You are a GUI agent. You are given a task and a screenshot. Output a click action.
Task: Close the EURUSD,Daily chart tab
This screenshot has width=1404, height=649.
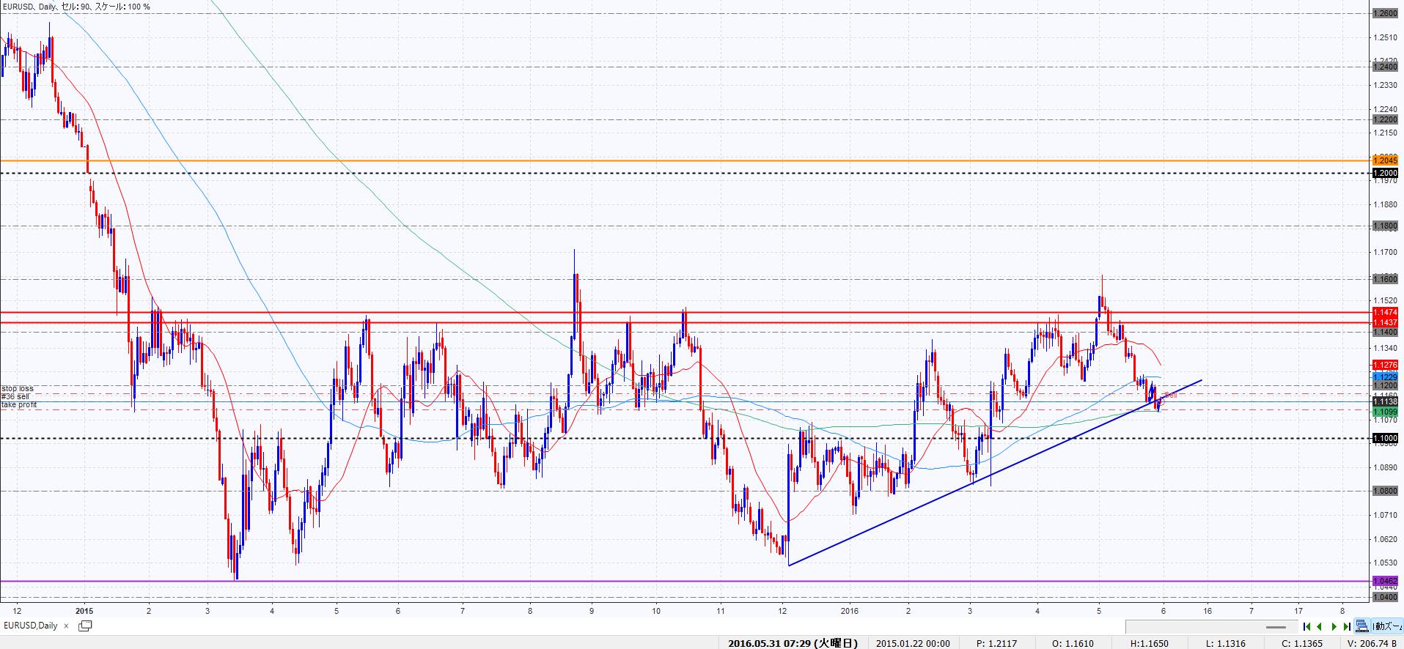(x=67, y=626)
